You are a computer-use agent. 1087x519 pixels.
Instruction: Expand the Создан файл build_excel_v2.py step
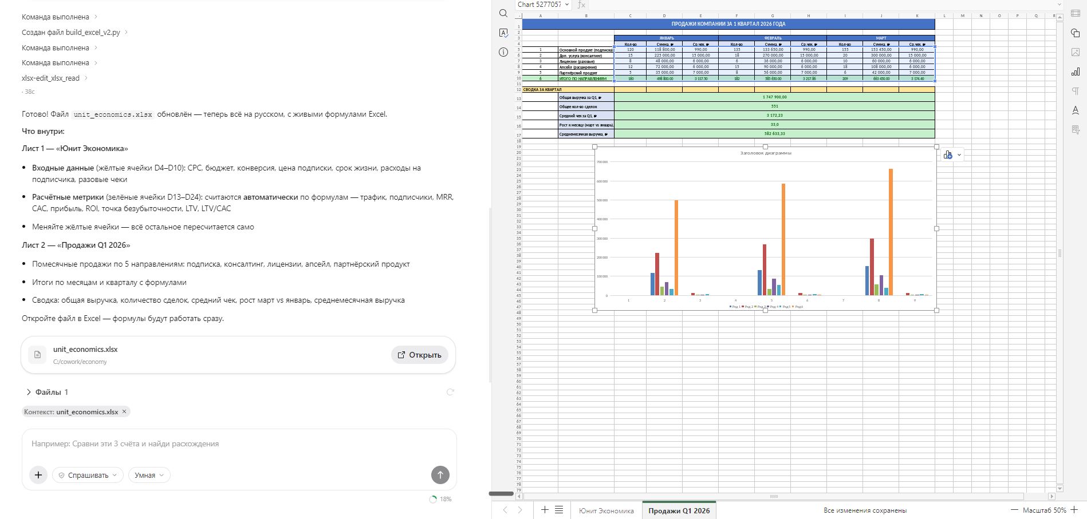point(75,33)
